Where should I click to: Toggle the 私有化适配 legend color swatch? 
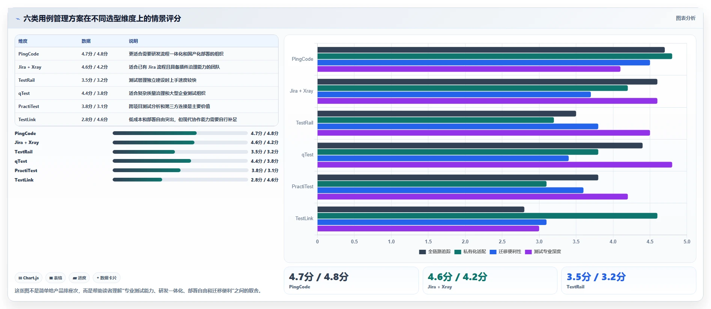click(458, 252)
